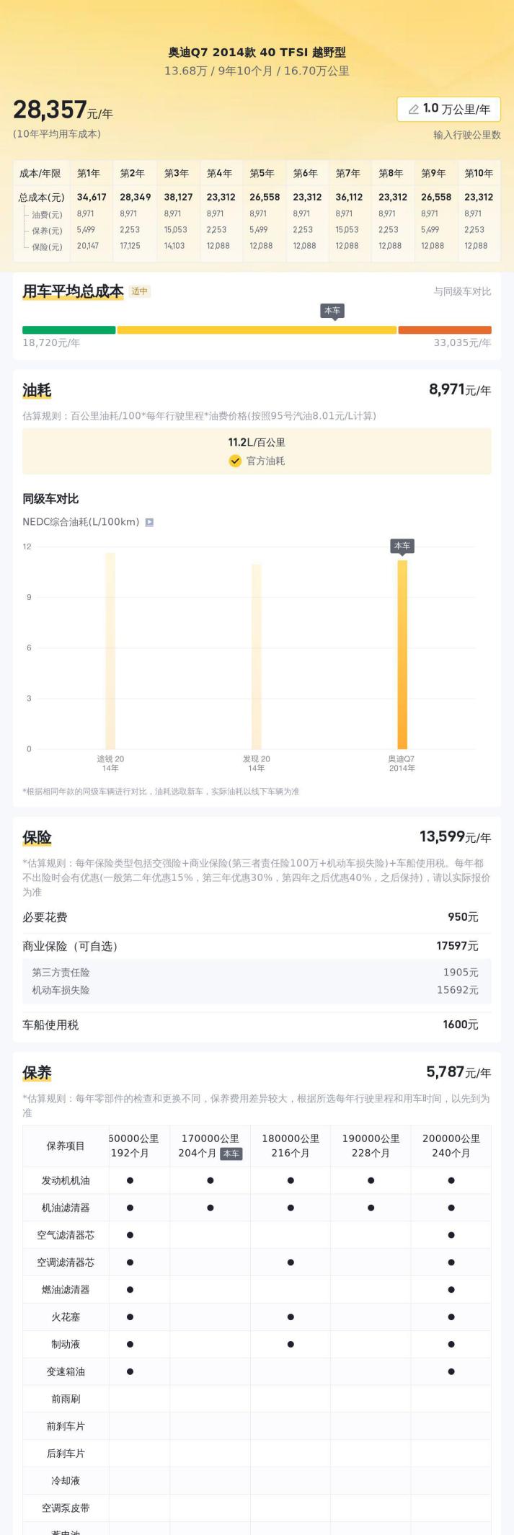Click the yellow middle segment of the cost bar

[x=257, y=330]
